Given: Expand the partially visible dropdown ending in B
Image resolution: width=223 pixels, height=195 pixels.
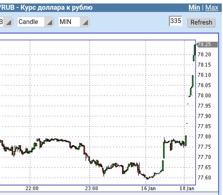Looking at the screenshot, I should click(x=6, y=22).
